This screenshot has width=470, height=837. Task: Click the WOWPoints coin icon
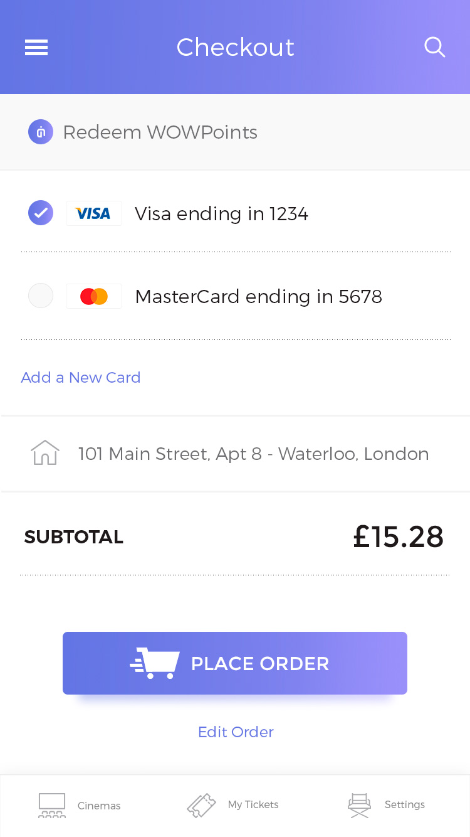[x=41, y=132]
